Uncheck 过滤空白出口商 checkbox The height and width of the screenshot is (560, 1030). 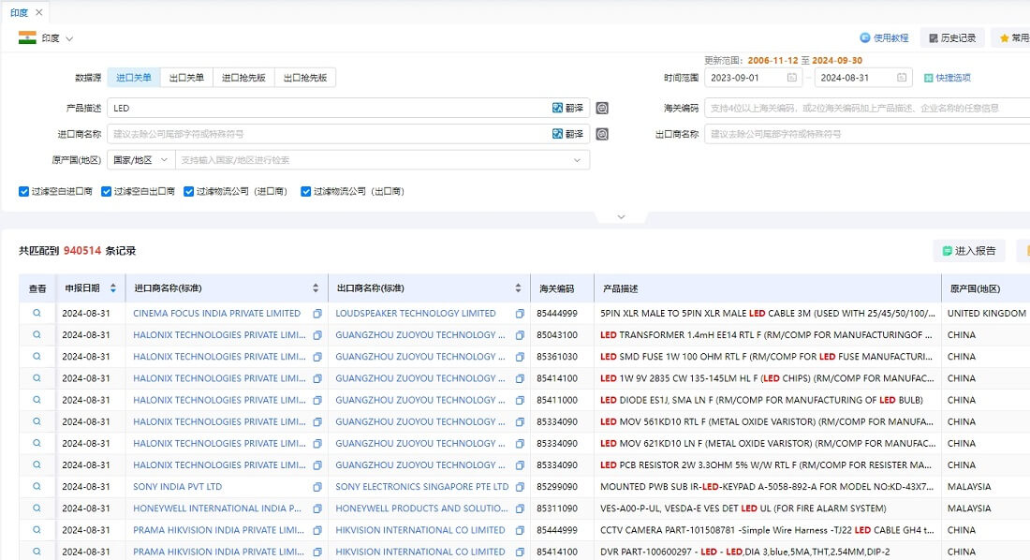tap(106, 191)
